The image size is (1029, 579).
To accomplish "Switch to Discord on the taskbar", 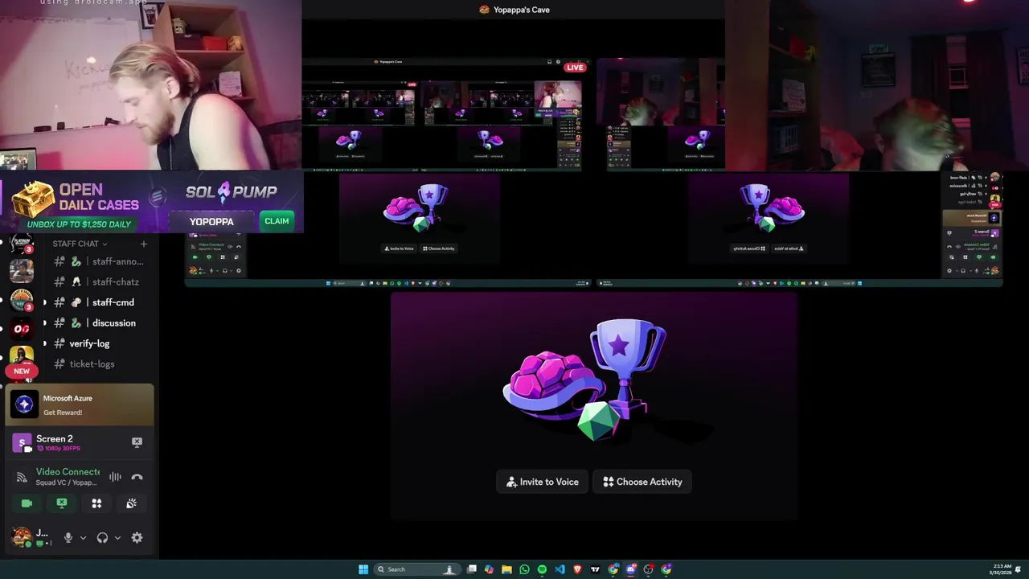I will 631,569.
